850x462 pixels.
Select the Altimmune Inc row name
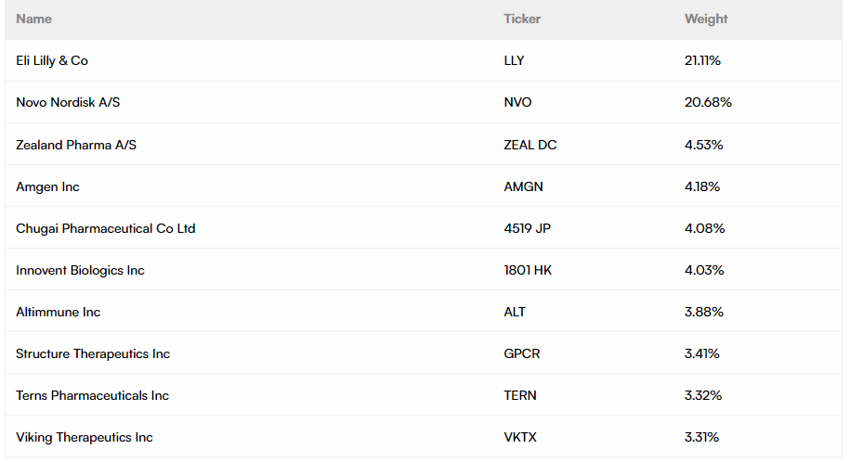pyautogui.click(x=58, y=312)
